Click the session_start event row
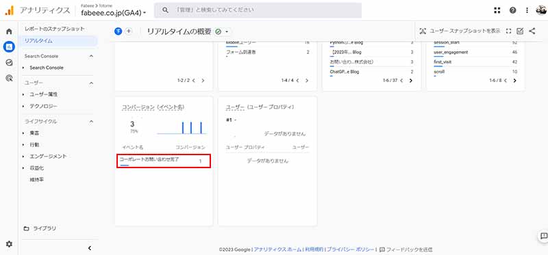This screenshot has width=548, height=255. tap(475, 43)
